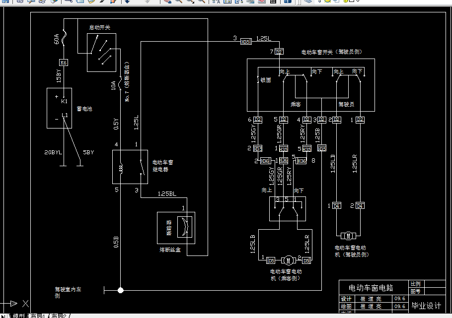
Task: Select the 乘客 passenger label
Action: (x=296, y=104)
